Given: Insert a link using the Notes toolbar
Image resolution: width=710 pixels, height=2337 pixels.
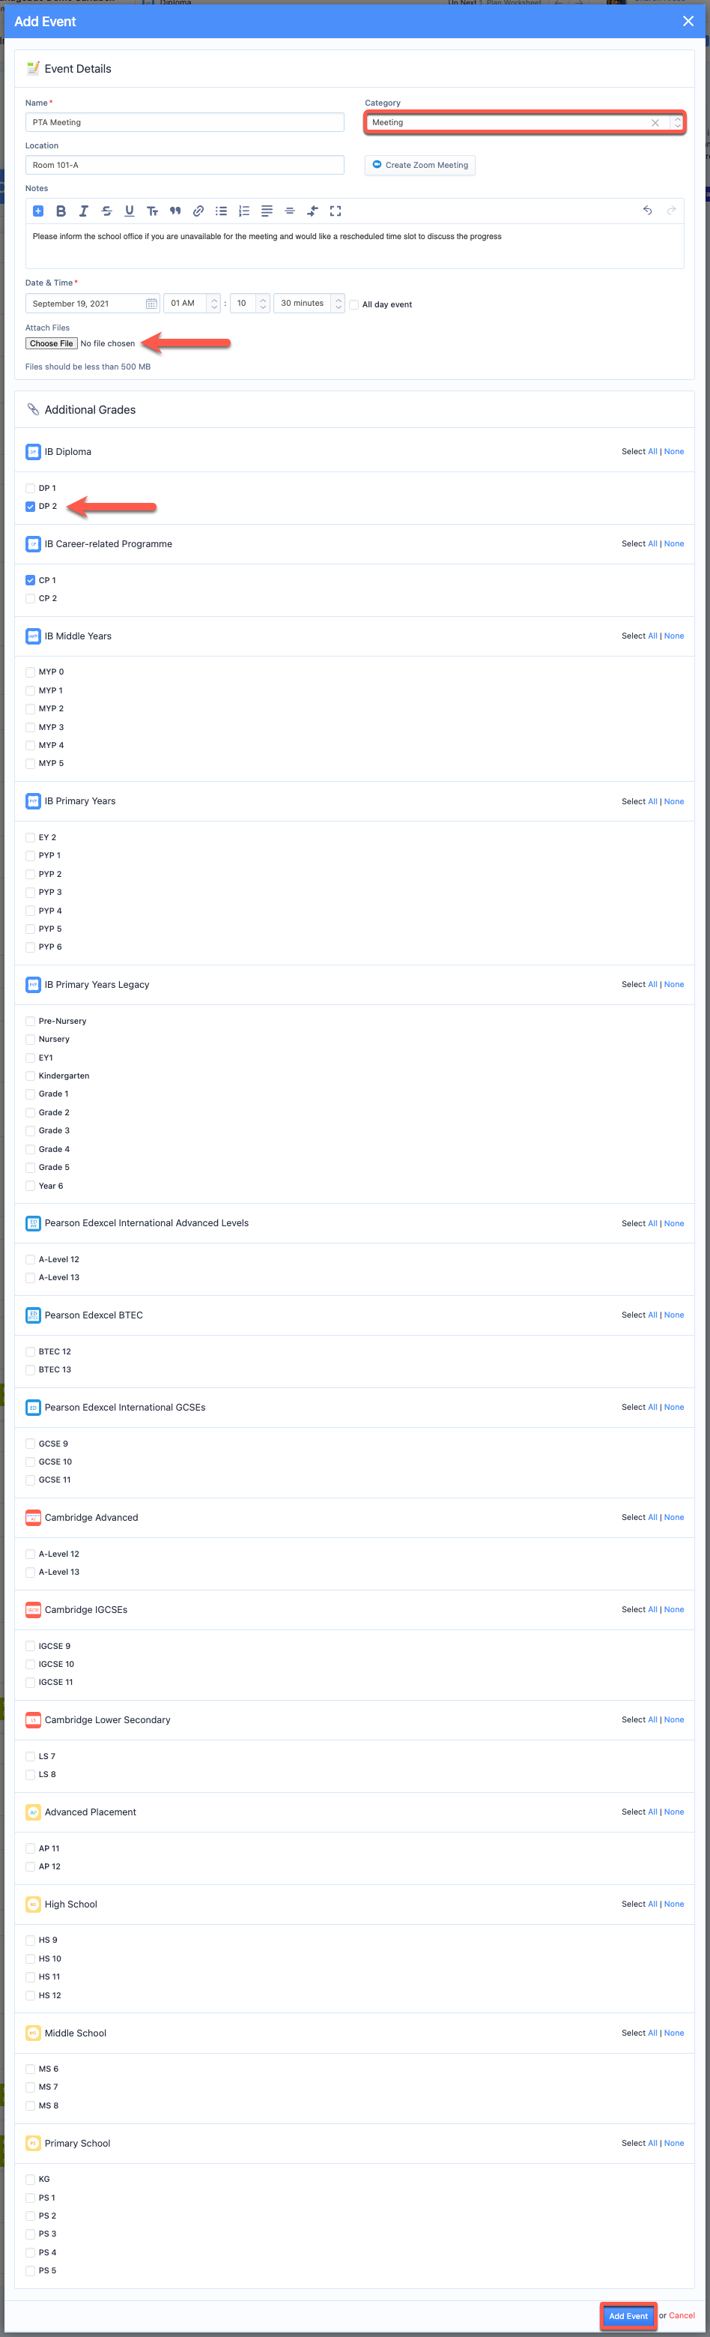Looking at the screenshot, I should pos(198,211).
